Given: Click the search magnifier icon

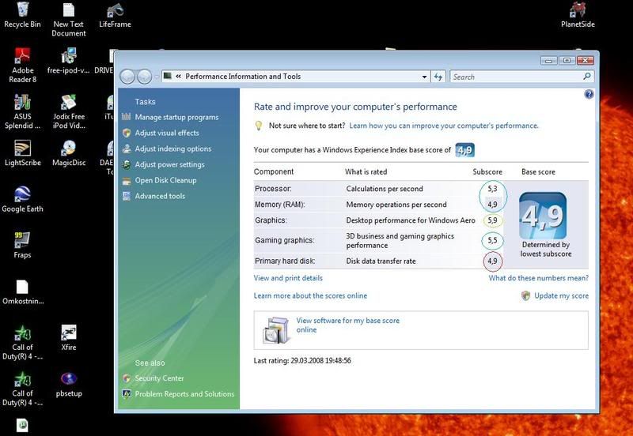Looking at the screenshot, I should (587, 76).
